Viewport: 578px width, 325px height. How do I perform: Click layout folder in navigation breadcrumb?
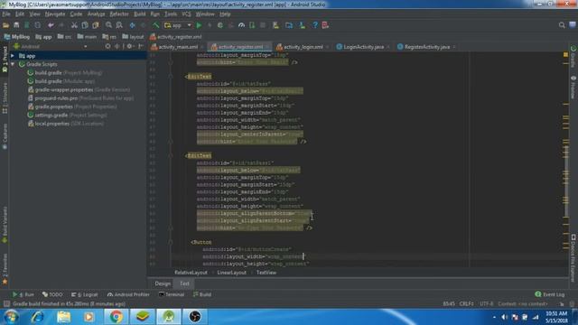pyautogui.click(x=133, y=37)
